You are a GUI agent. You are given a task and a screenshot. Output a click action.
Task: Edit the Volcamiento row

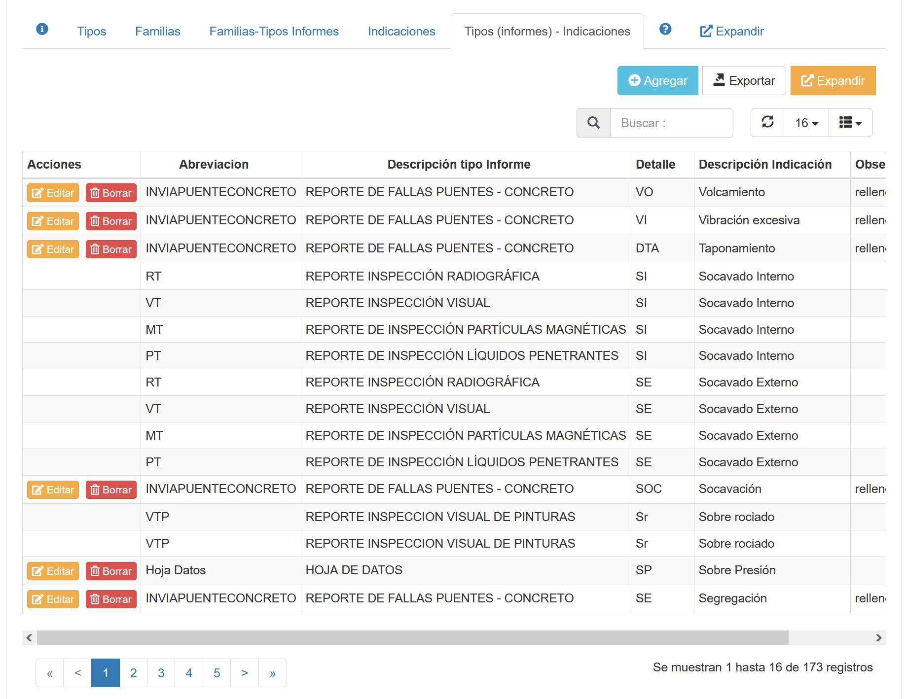[53, 193]
